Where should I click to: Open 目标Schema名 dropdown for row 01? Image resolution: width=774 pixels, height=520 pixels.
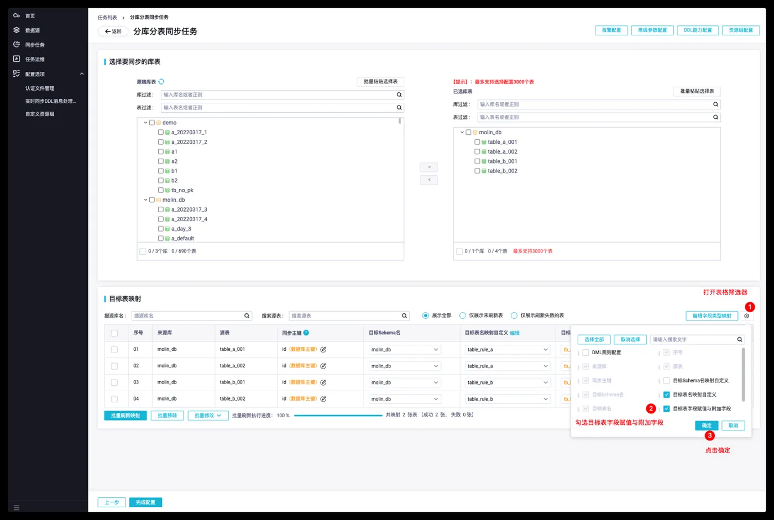(x=405, y=349)
